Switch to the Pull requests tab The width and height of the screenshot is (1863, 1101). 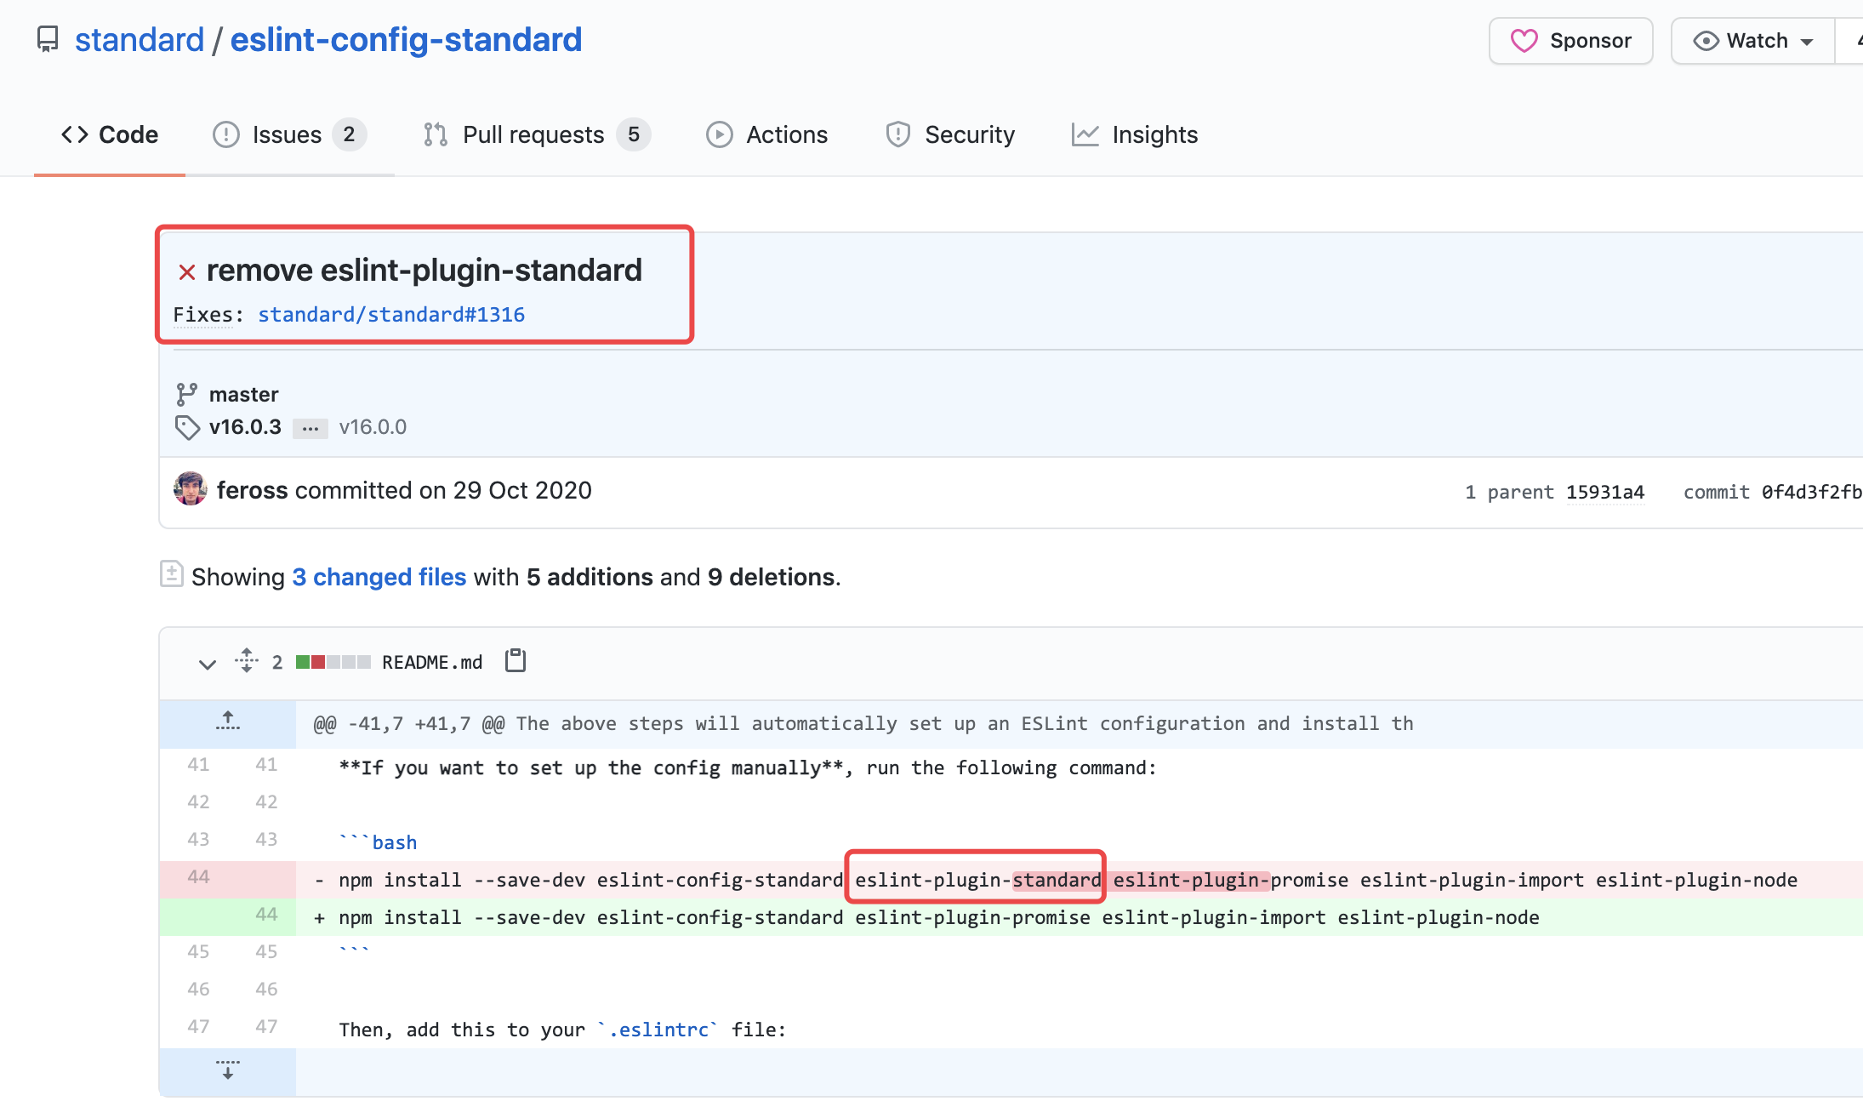pyautogui.click(x=533, y=134)
